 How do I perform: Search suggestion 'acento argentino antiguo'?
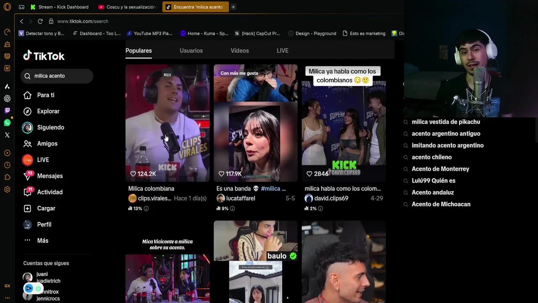[x=446, y=133]
